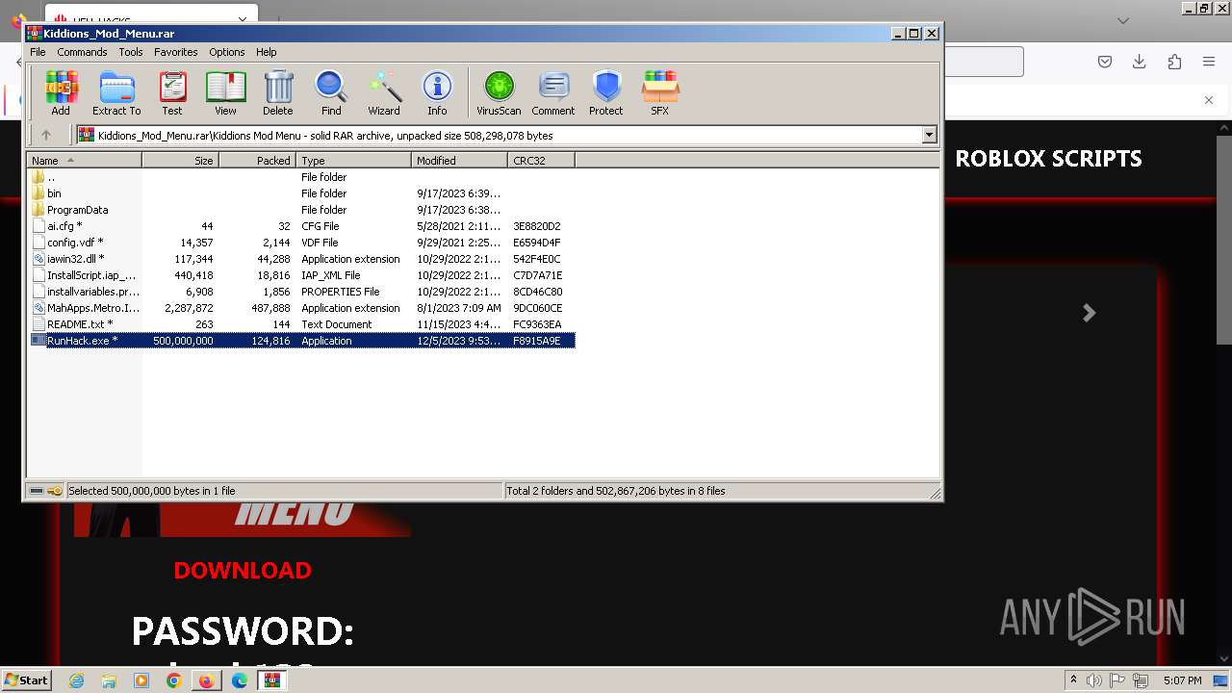Select the iawin32.dll file
This screenshot has height=693, width=1232.
point(302,259)
